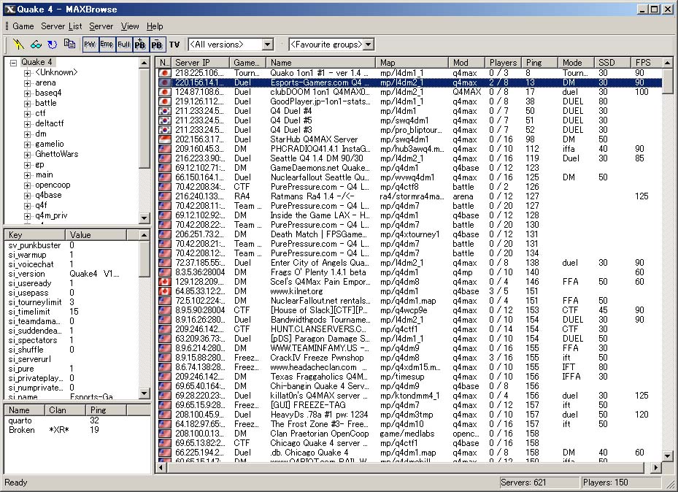Click the Canada flag on the www.kilnet.org row

165,291
